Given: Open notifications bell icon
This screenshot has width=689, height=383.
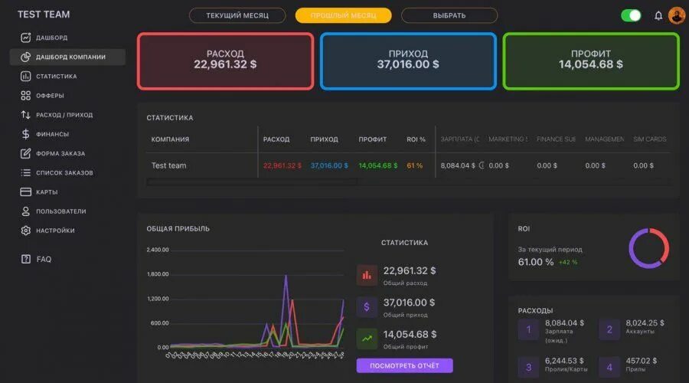Looking at the screenshot, I should [658, 16].
